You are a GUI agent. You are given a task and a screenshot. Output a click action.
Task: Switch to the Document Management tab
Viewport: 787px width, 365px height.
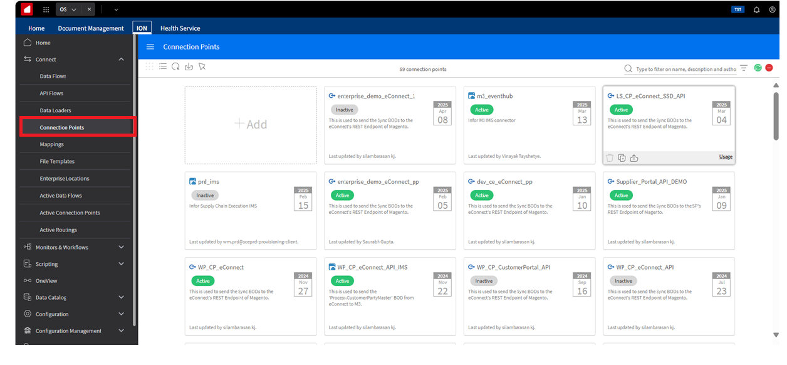(91, 28)
